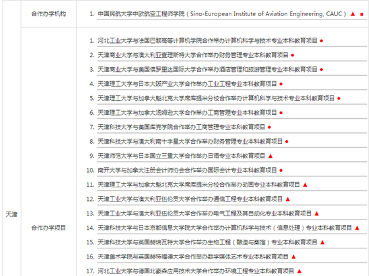Viewport: 370px width, 276px height.
Task: Open 天津商业大学与澳大利亚查理斯特大学 财务管理 project link
Action: tap(193, 55)
